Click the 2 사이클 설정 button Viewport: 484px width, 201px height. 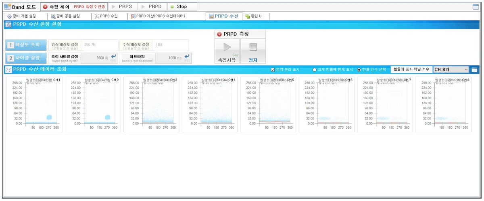pyautogui.click(x=26, y=58)
